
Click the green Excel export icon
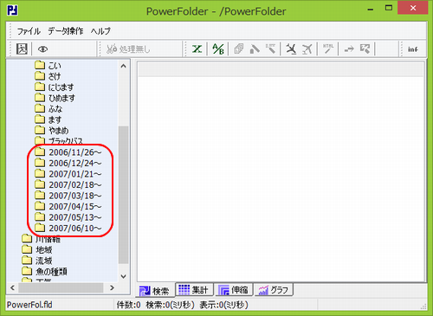point(197,48)
